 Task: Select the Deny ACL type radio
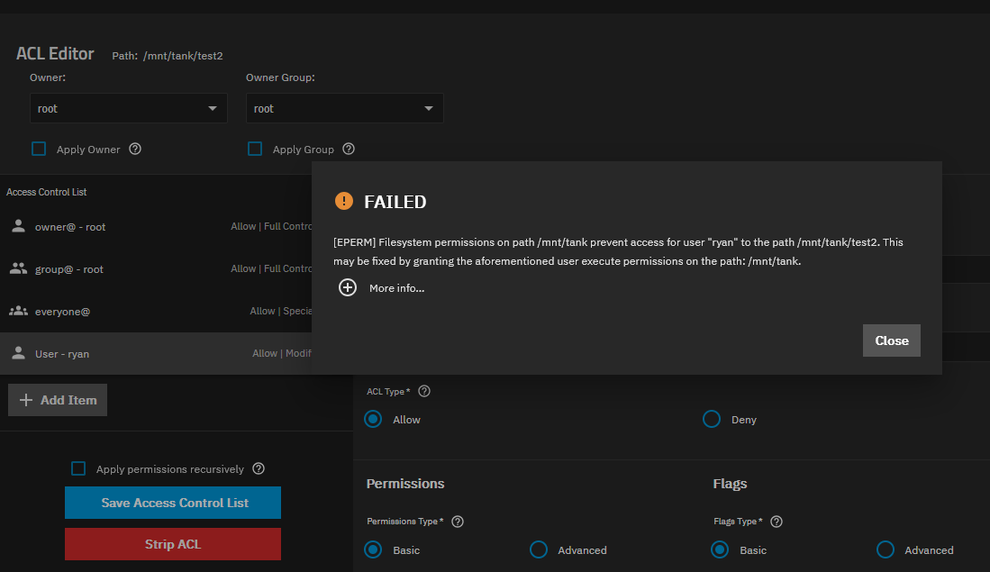click(x=712, y=420)
